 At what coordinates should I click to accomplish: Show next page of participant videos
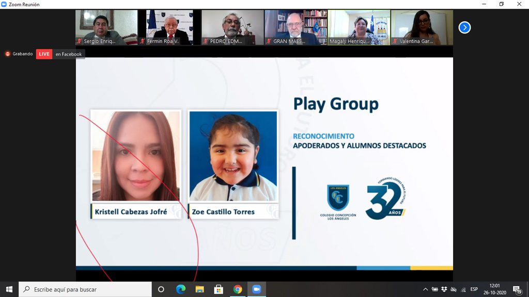click(464, 27)
